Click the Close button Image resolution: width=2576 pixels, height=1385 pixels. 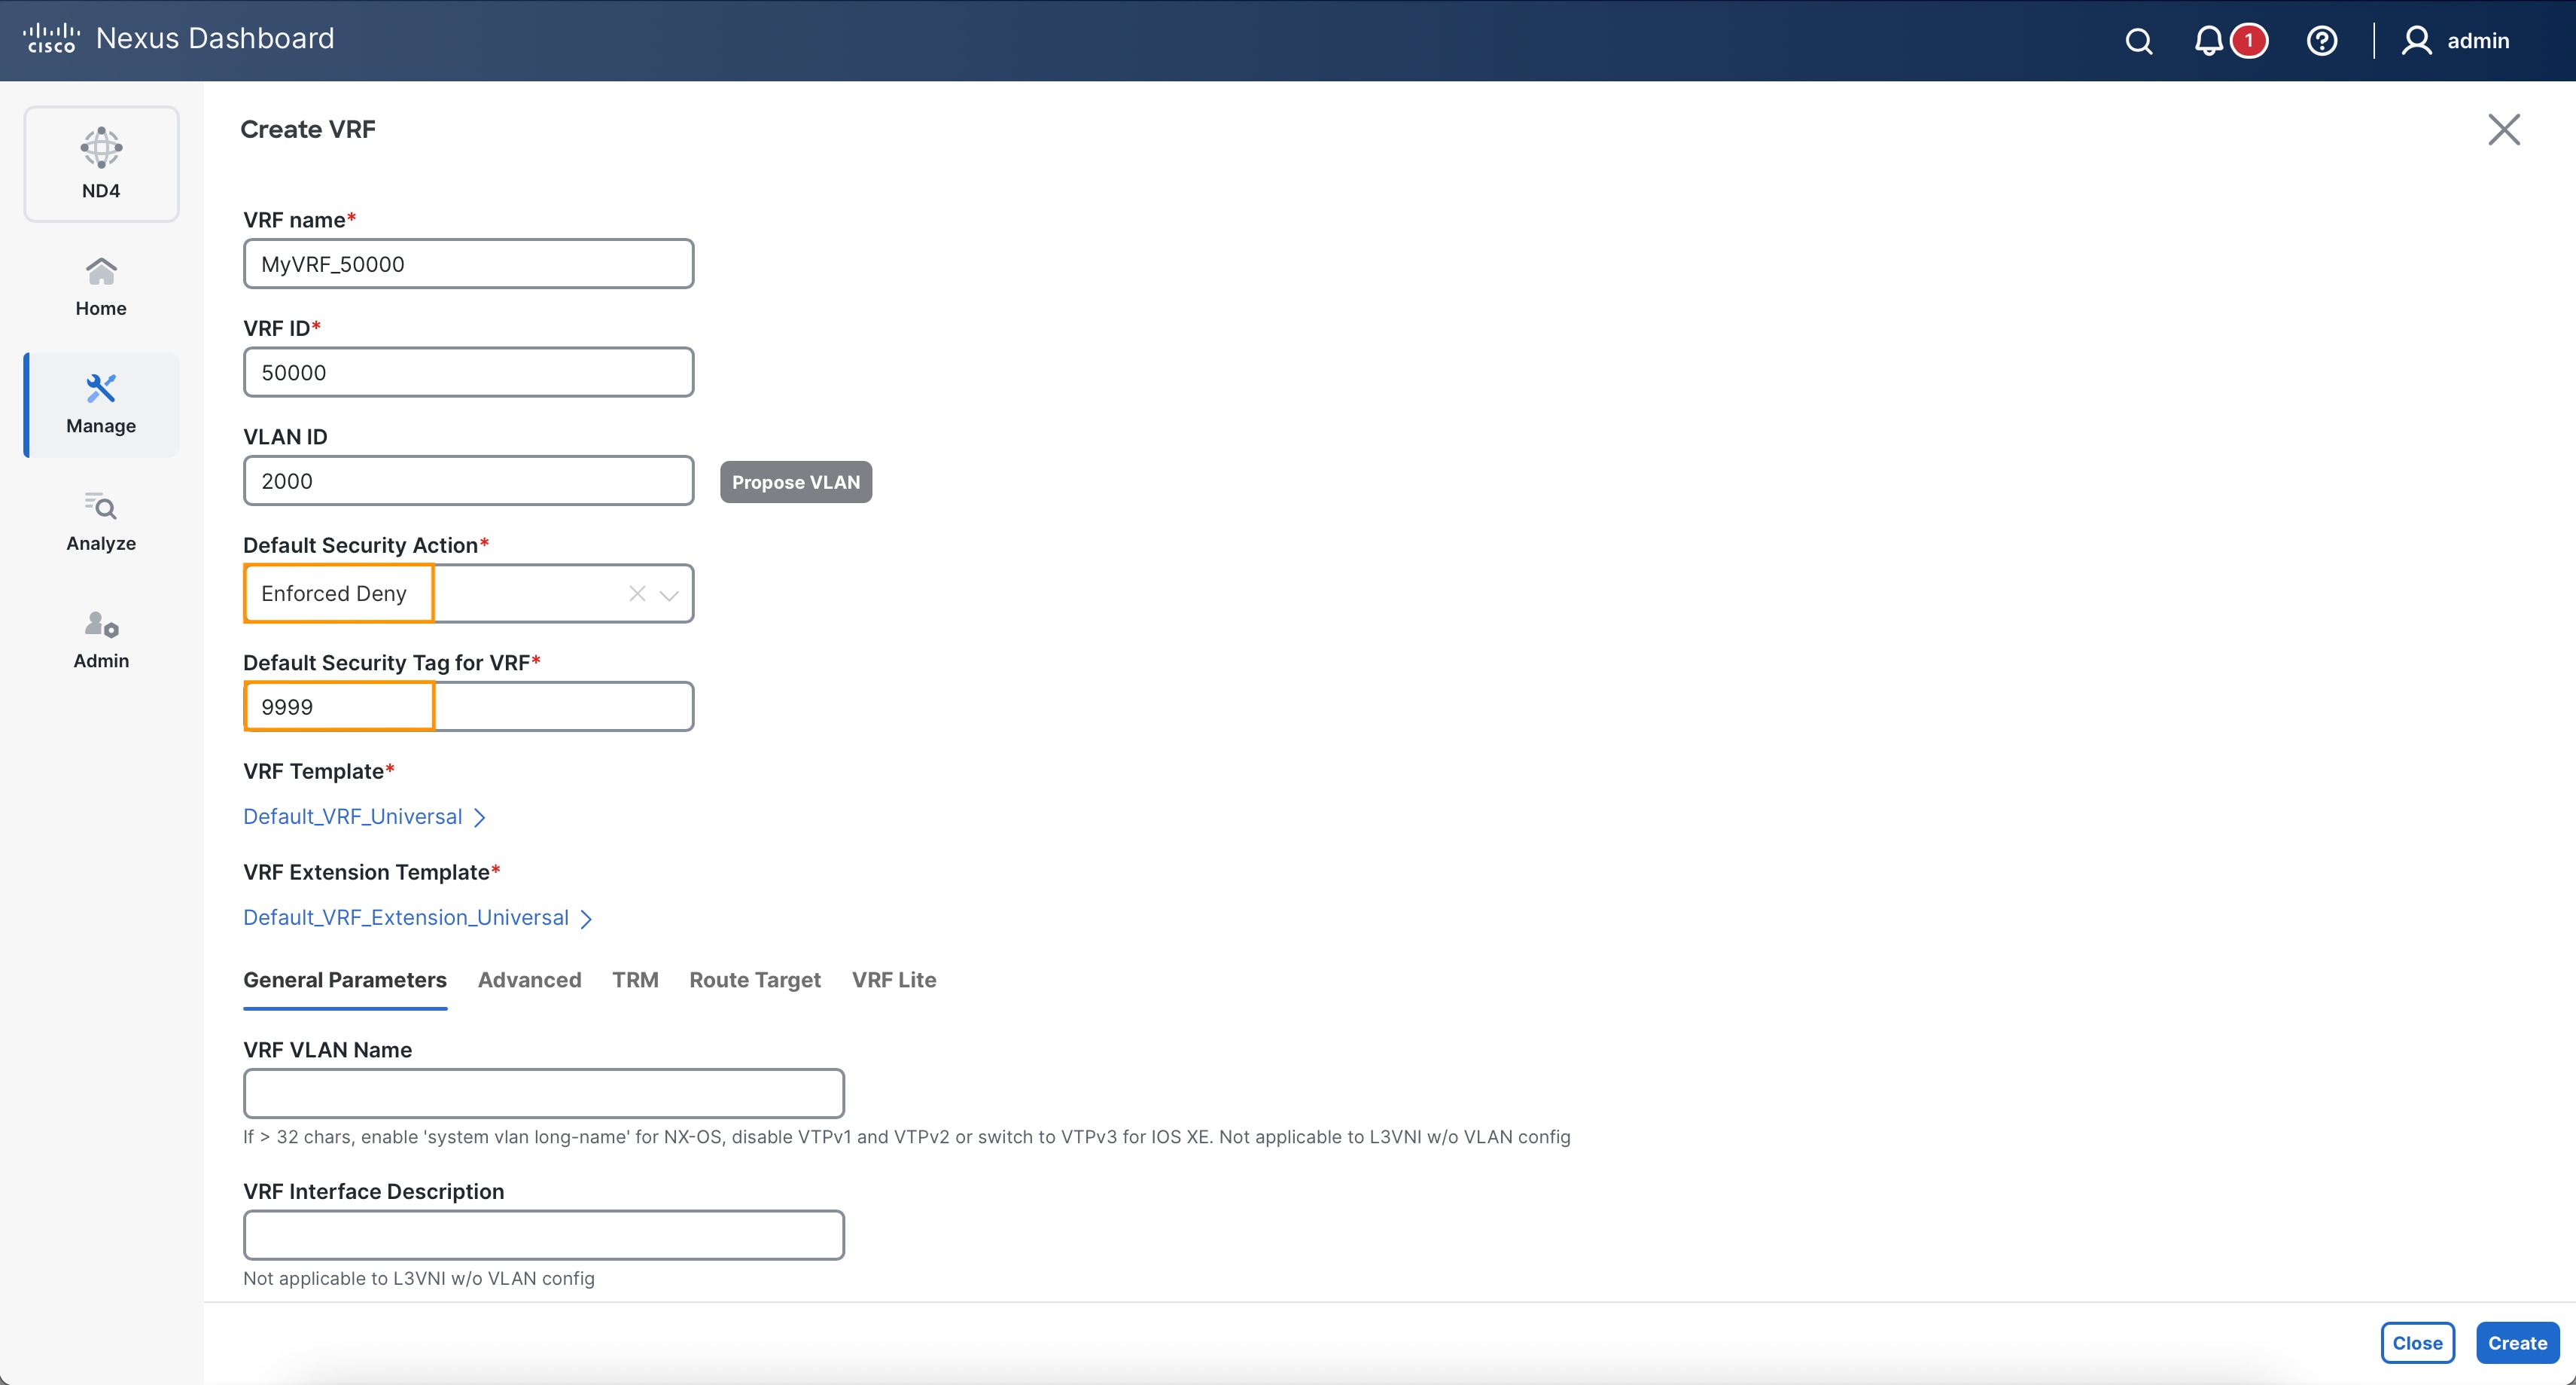point(2417,1343)
